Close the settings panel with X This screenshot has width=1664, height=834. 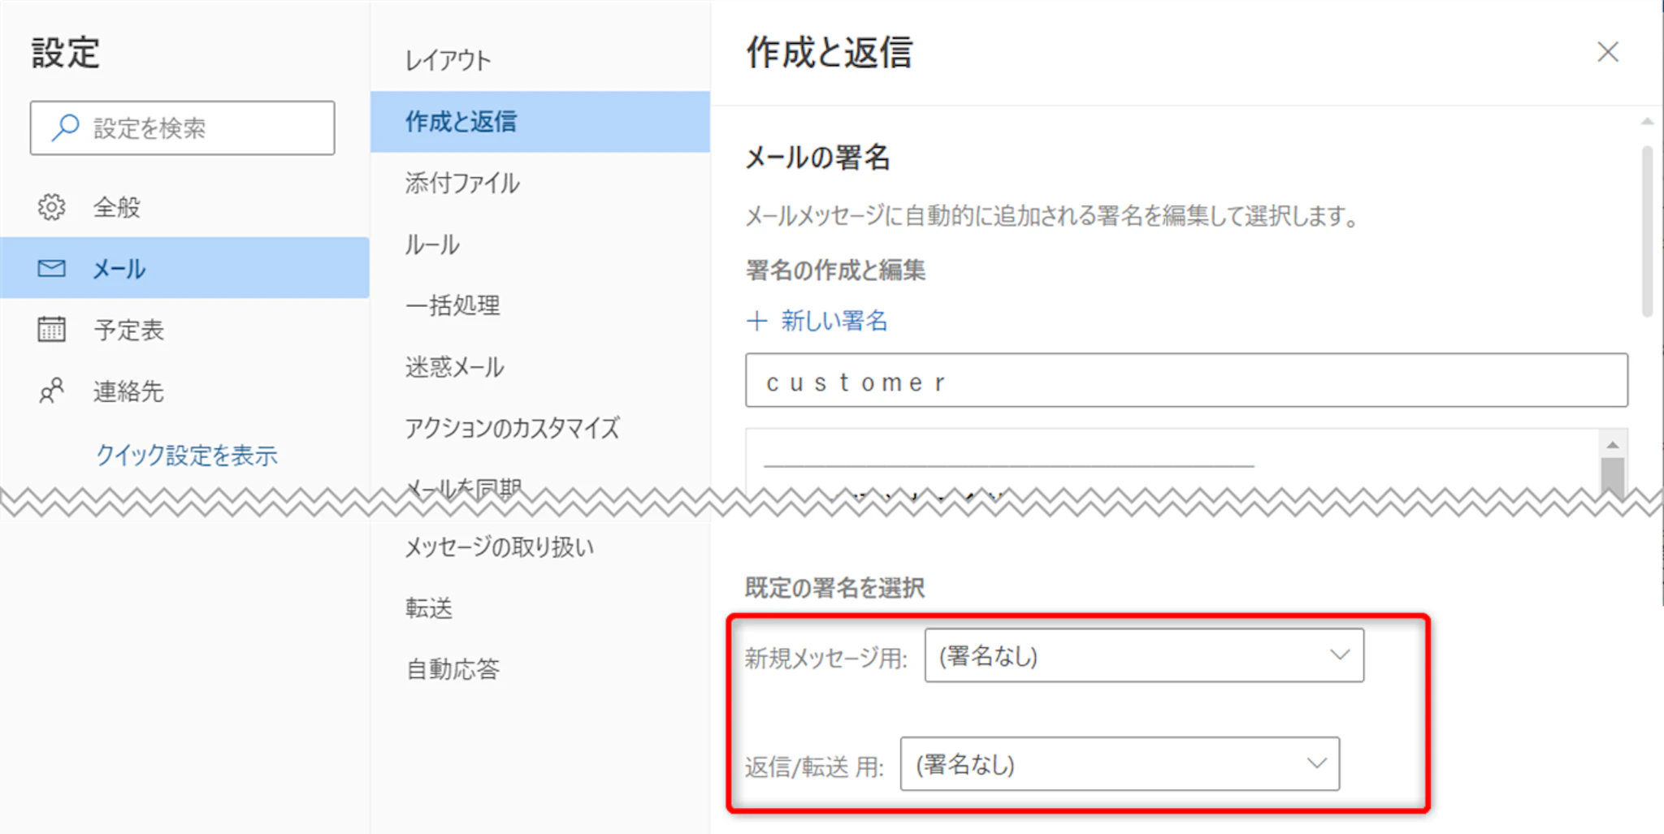[x=1607, y=53]
